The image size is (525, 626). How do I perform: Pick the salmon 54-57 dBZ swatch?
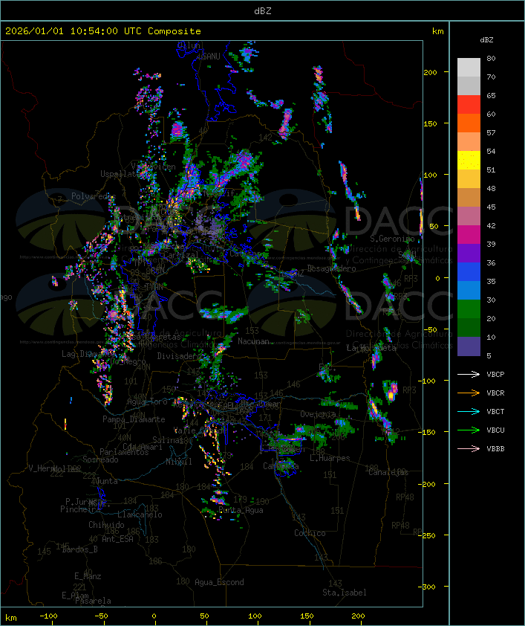click(x=469, y=142)
